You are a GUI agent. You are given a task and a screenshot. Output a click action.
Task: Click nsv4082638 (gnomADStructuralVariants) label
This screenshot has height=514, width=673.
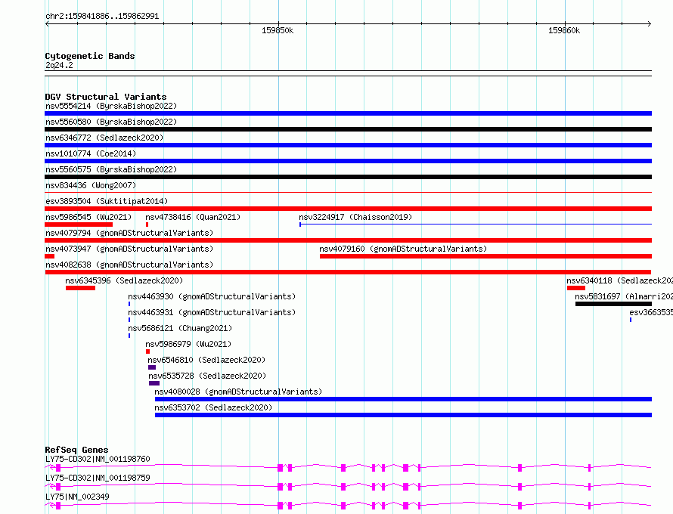pos(129,265)
